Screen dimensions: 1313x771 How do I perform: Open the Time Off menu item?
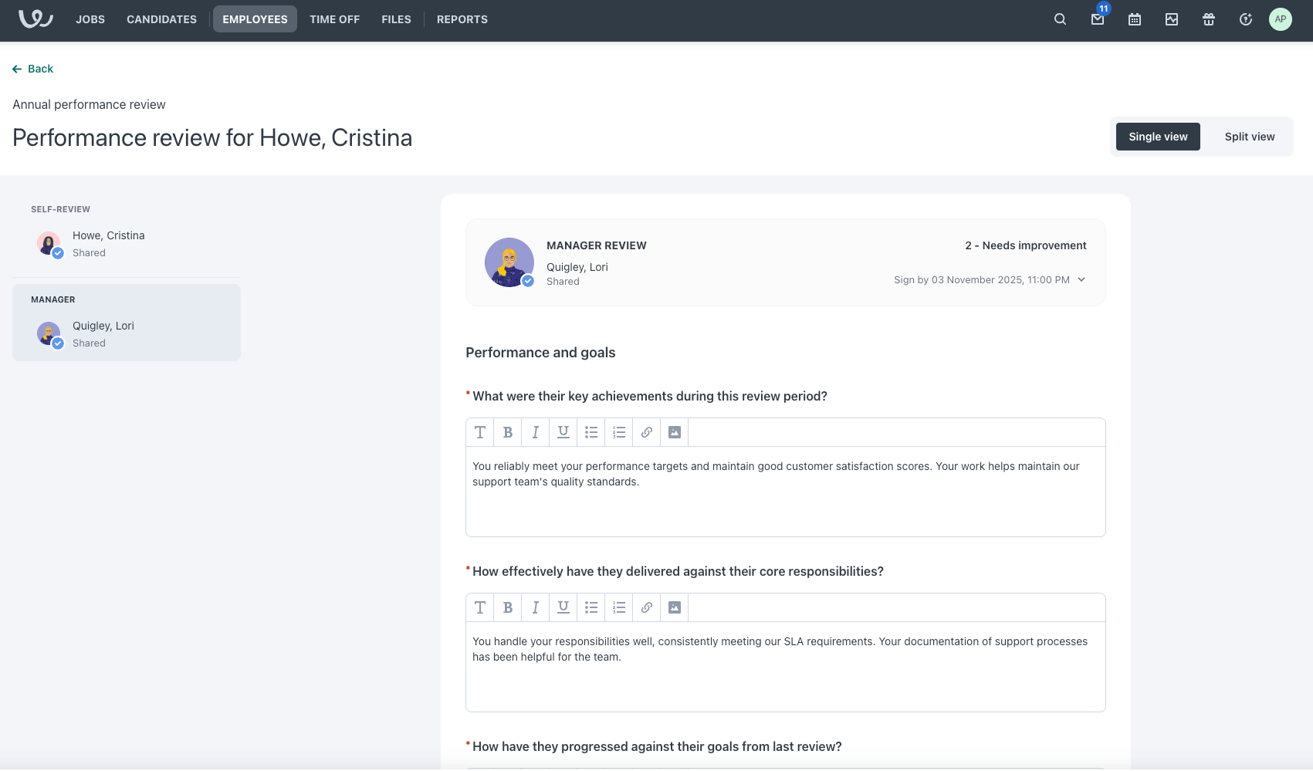[334, 19]
